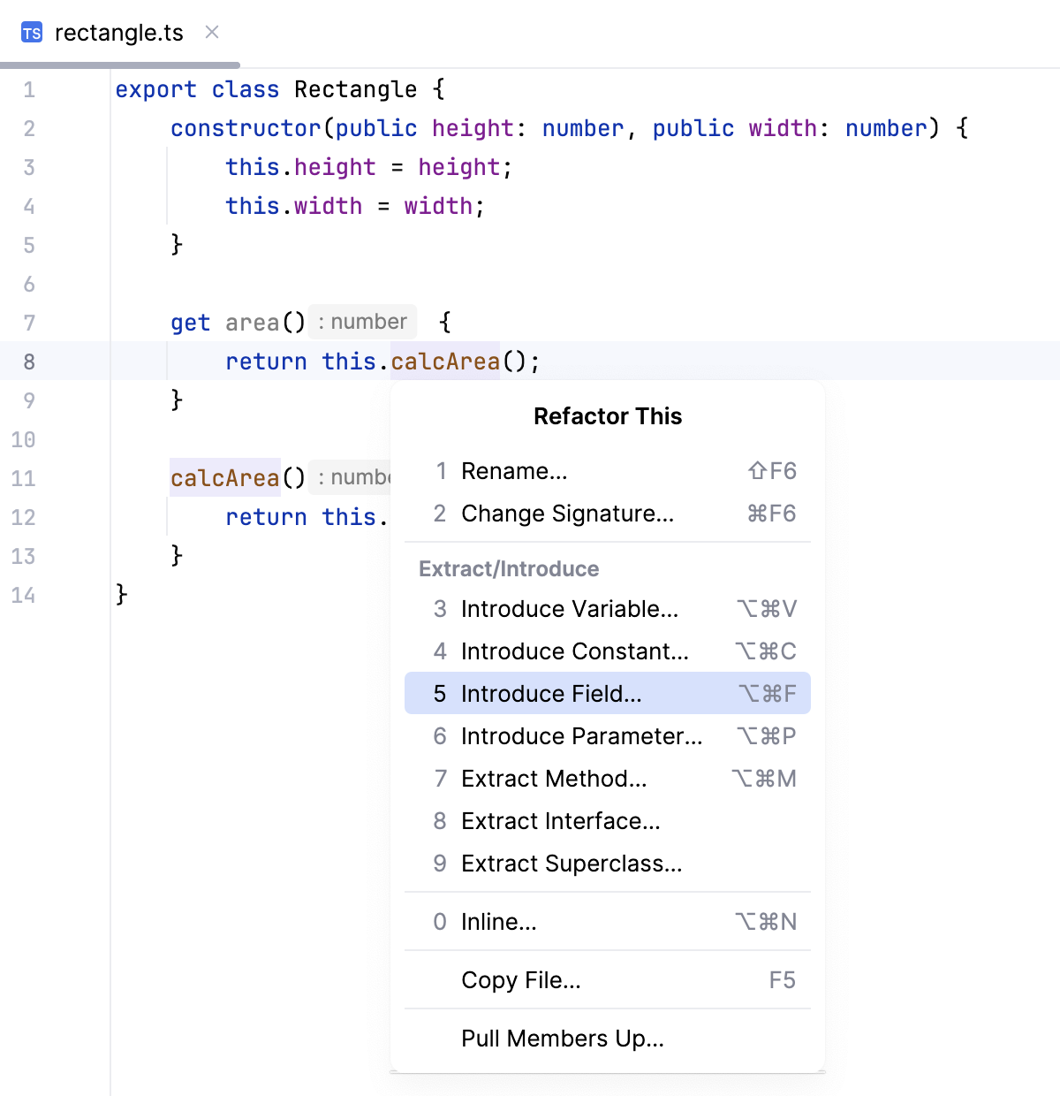Select Introduce Constant refactoring
This screenshot has height=1096, width=1060.
574,651
